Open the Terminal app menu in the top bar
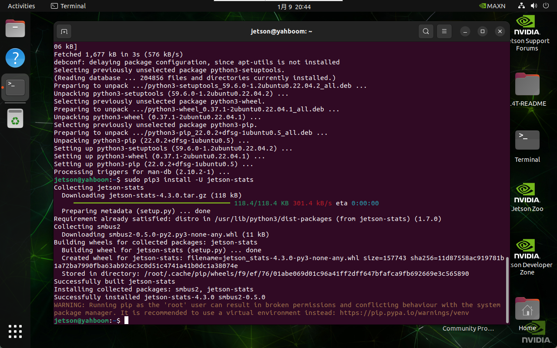Image resolution: width=557 pixels, height=348 pixels. (68, 6)
